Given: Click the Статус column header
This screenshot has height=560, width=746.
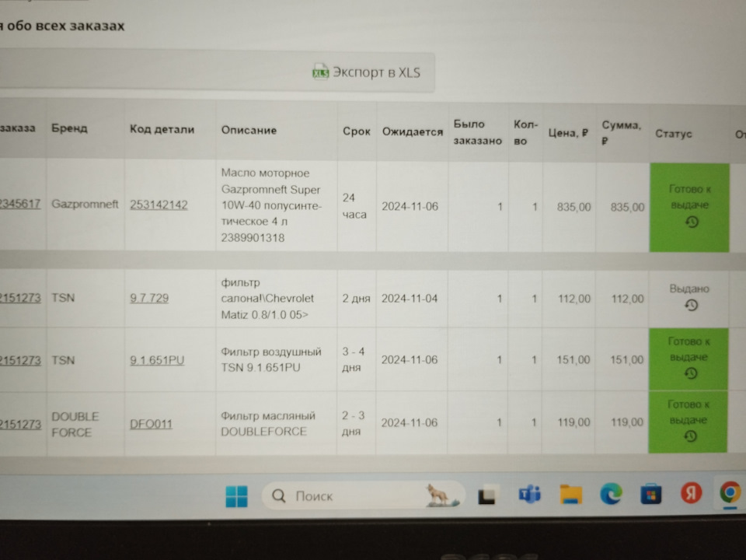Looking at the screenshot, I should pyautogui.click(x=673, y=134).
